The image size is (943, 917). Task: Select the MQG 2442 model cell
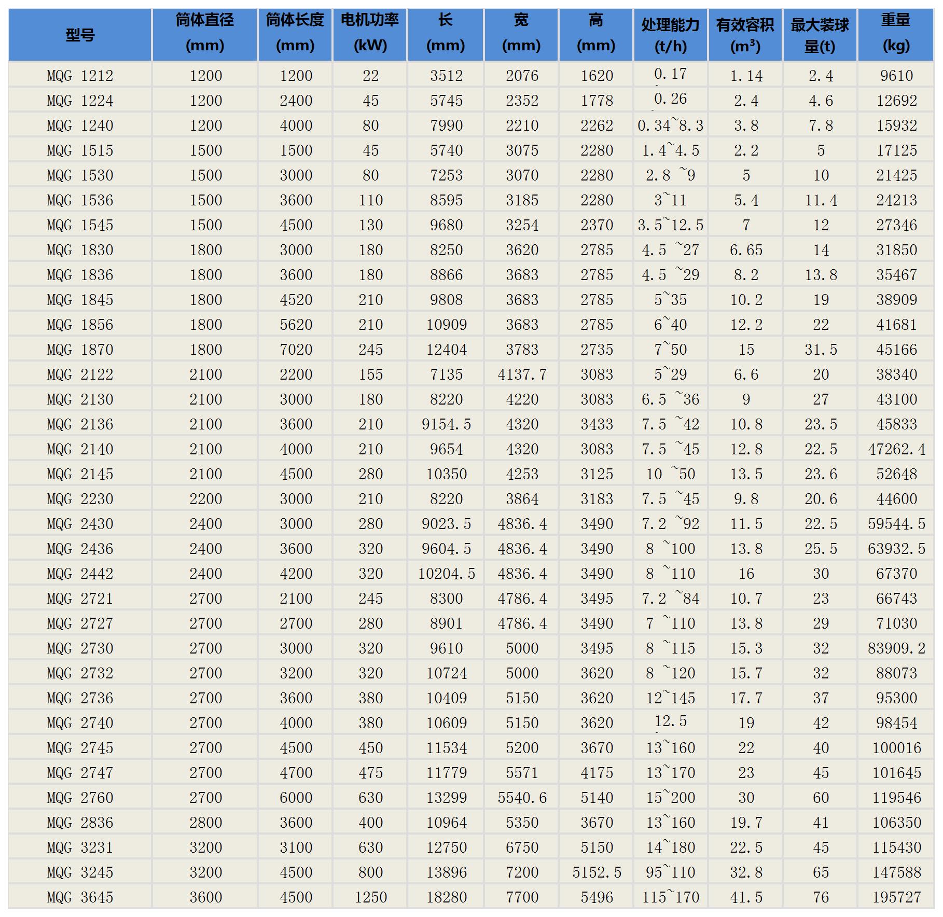(x=80, y=574)
